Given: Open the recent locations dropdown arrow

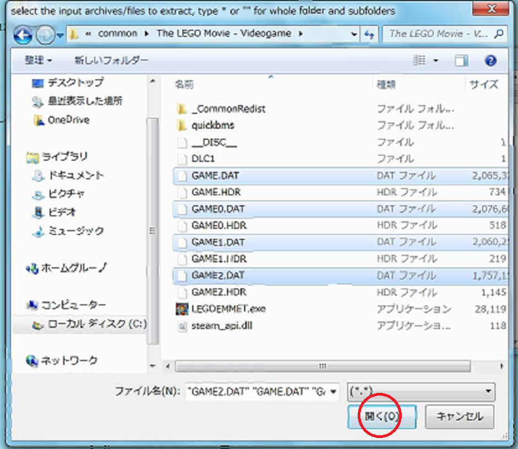Looking at the screenshot, I should tap(60, 35).
